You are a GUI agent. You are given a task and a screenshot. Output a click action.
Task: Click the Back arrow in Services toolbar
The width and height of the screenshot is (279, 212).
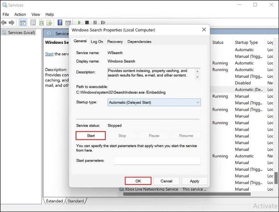[x=4, y=23]
